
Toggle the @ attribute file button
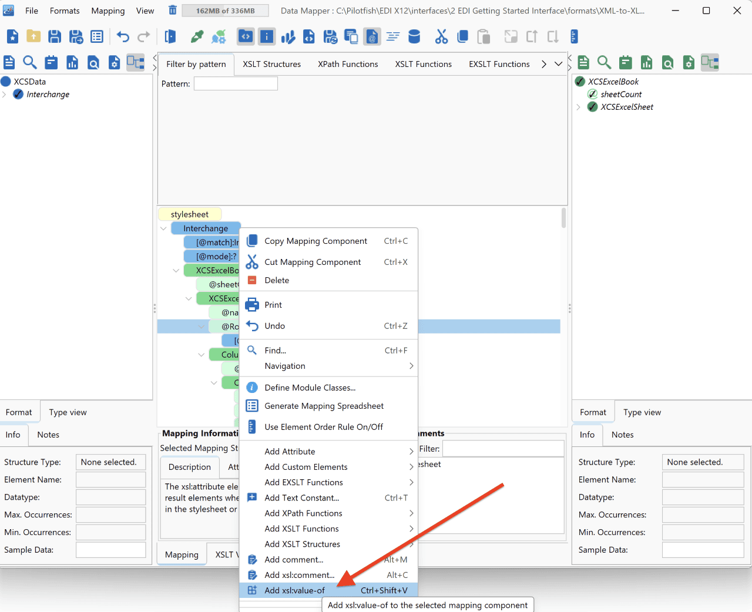372,37
